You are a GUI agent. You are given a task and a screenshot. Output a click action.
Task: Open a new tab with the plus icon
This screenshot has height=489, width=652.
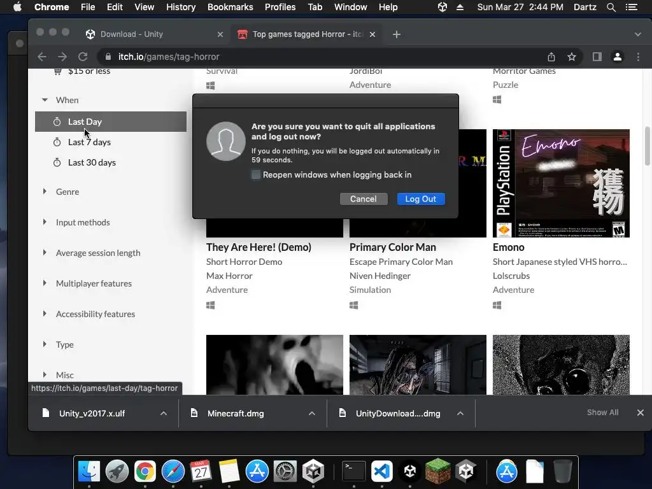(x=396, y=34)
